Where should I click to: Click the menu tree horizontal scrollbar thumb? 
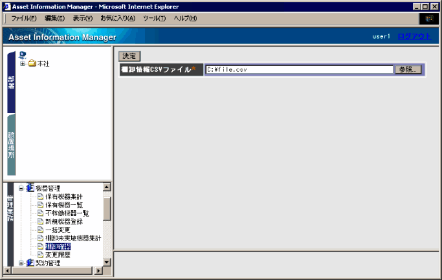(x=52, y=271)
